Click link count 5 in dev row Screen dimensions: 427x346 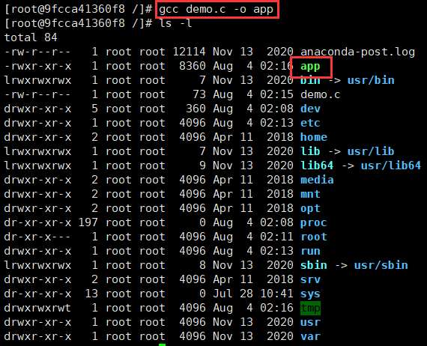(94, 109)
